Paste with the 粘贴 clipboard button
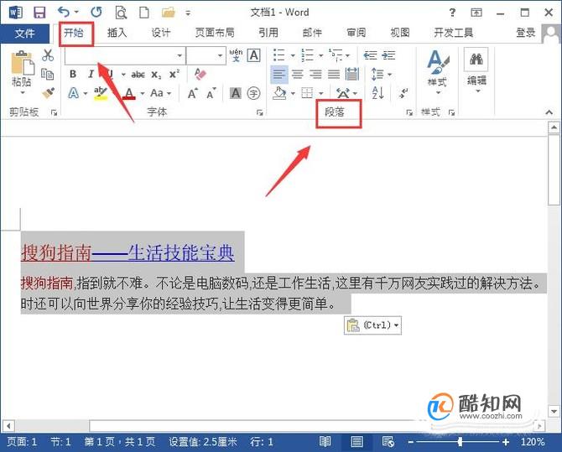This screenshot has width=562, height=452. tap(22, 71)
